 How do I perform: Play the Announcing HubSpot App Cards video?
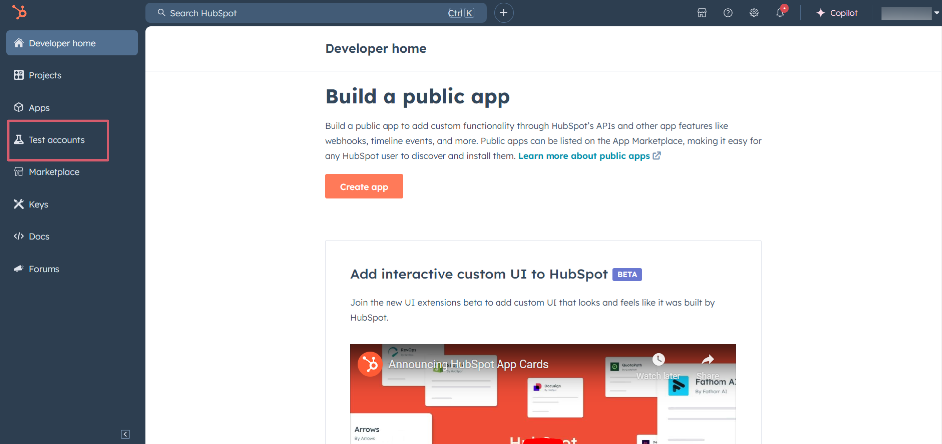(543, 440)
